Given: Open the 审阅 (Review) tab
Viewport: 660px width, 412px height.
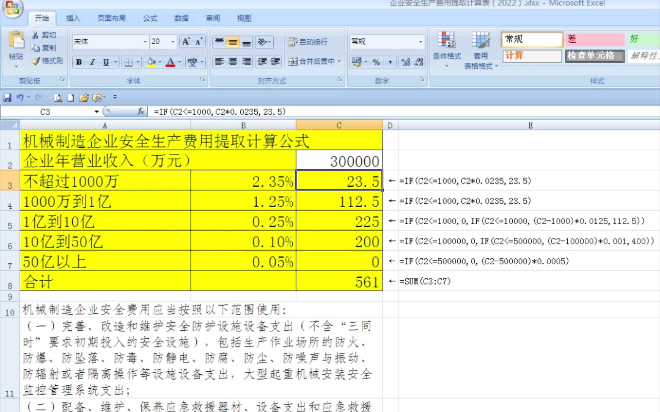Looking at the screenshot, I should pos(213,18).
